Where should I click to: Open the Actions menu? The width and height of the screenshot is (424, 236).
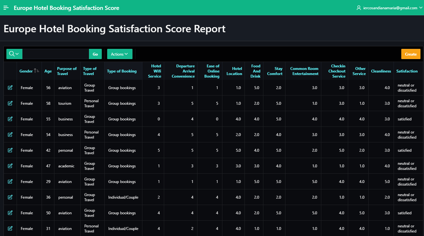click(120, 54)
